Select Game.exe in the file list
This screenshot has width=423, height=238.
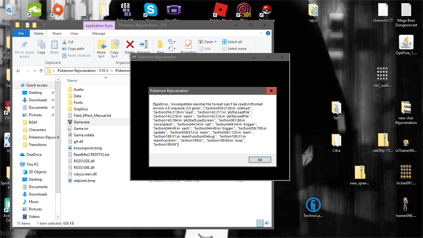coord(81,122)
